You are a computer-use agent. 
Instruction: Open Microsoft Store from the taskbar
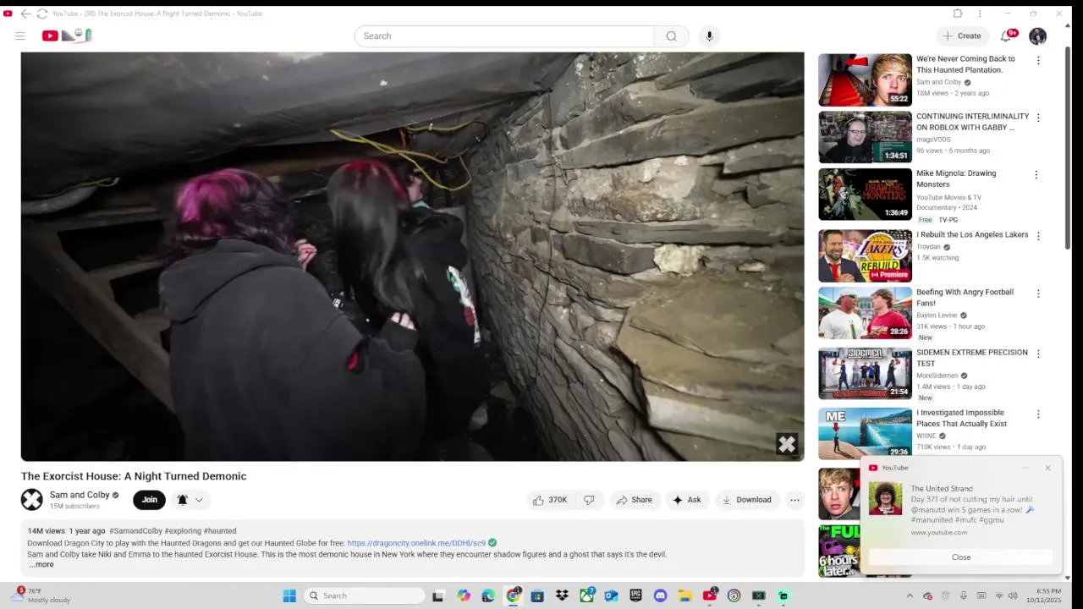tap(537, 595)
